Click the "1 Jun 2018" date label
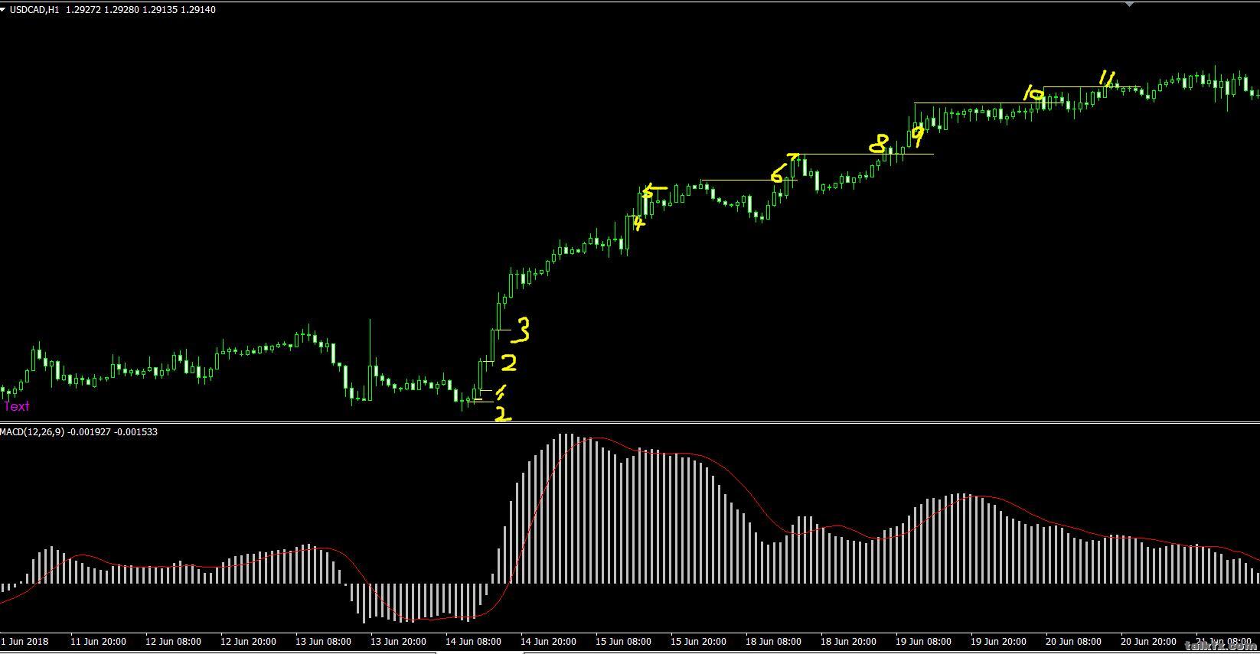 pos(25,641)
